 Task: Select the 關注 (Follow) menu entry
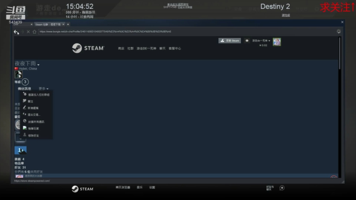point(36,101)
